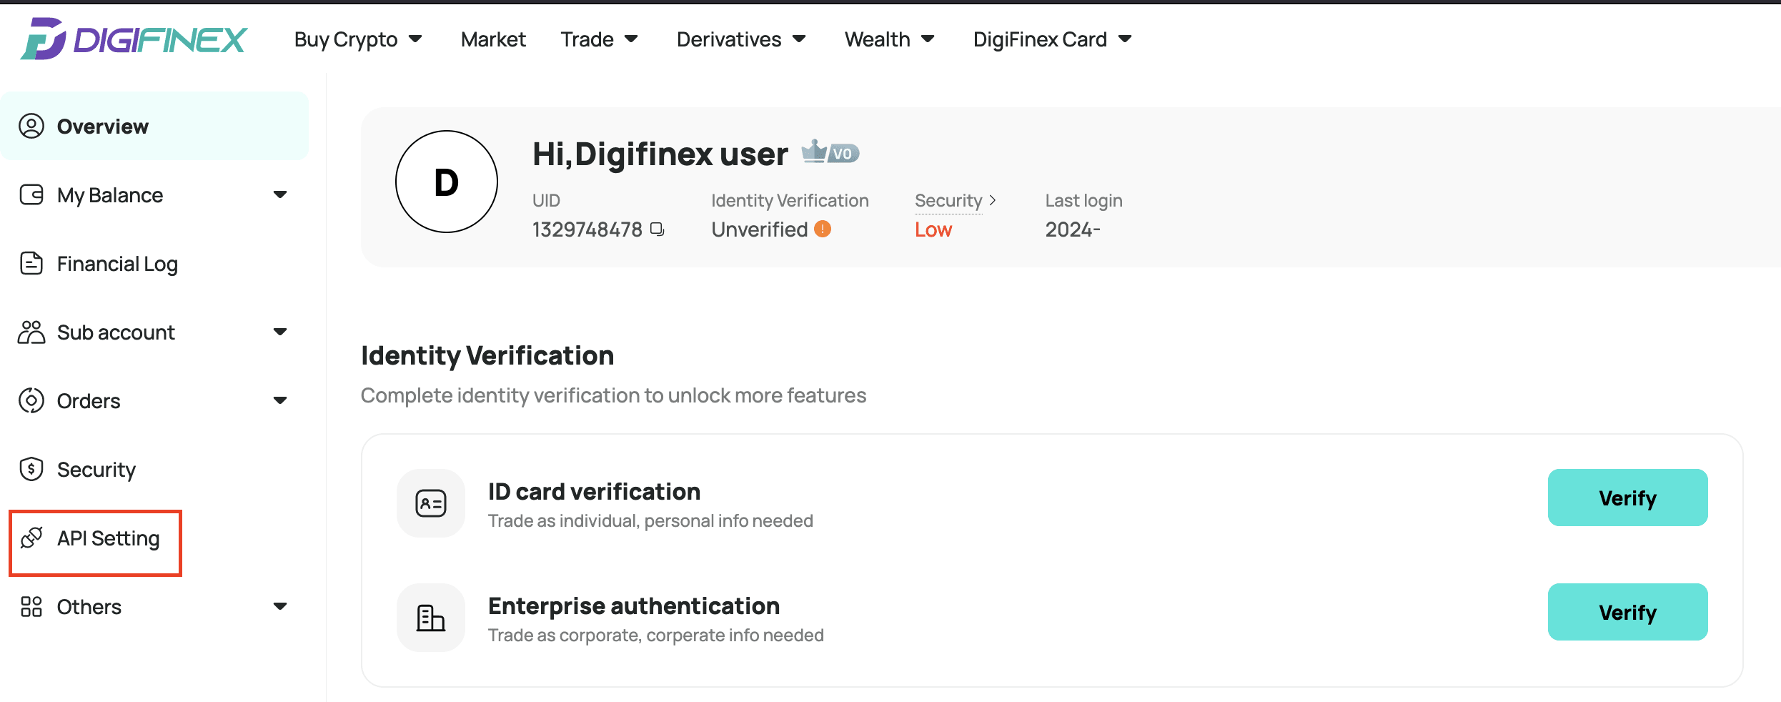Viewport: 1781px width, 702px height.
Task: Open the Wealth dropdown arrow
Action: click(928, 39)
